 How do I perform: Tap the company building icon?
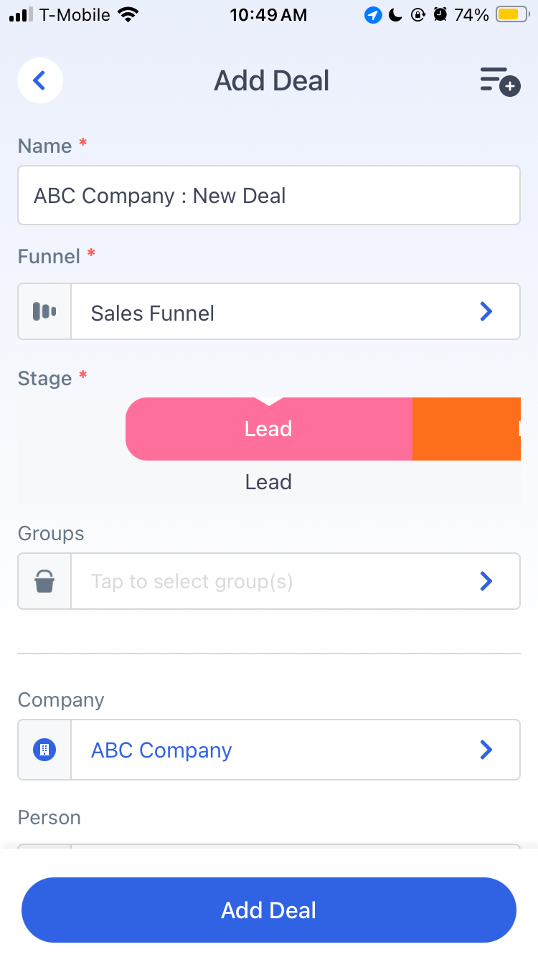pyautogui.click(x=44, y=750)
